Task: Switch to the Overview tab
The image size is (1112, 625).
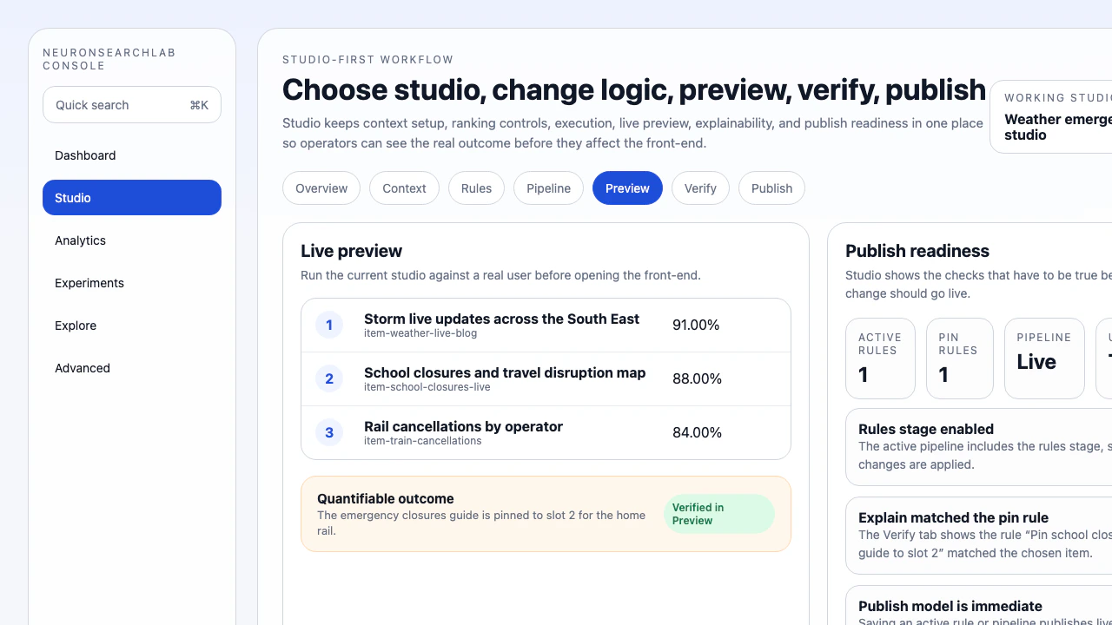Action: click(x=321, y=187)
